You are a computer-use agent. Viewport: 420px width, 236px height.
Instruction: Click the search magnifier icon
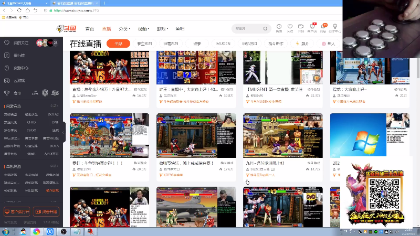point(265,29)
